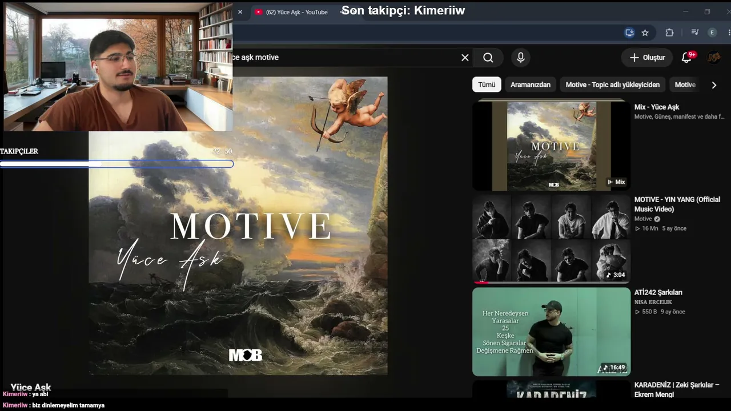Open ATİ242 Şarkıları title link
The height and width of the screenshot is (411, 731).
(658, 292)
